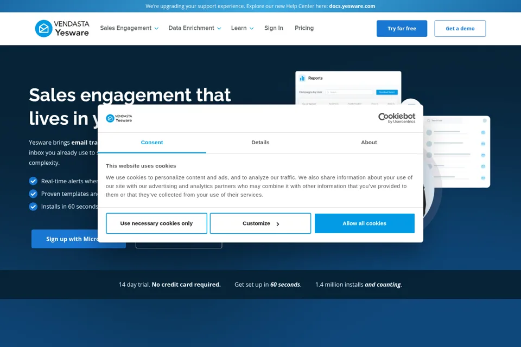Go to the Sign In page

(x=274, y=28)
